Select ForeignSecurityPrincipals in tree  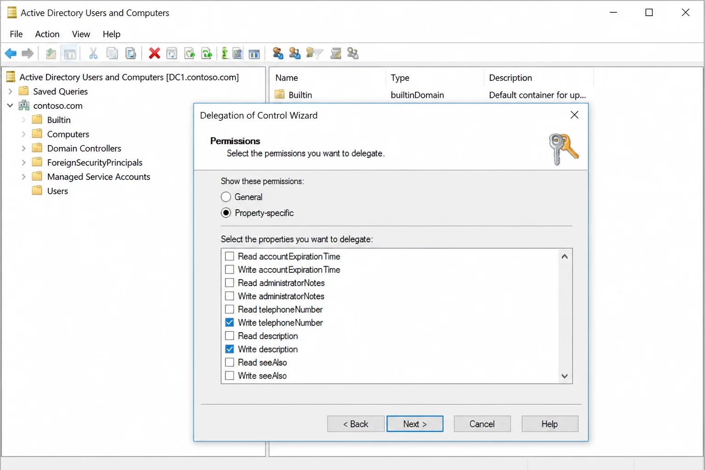[95, 162]
